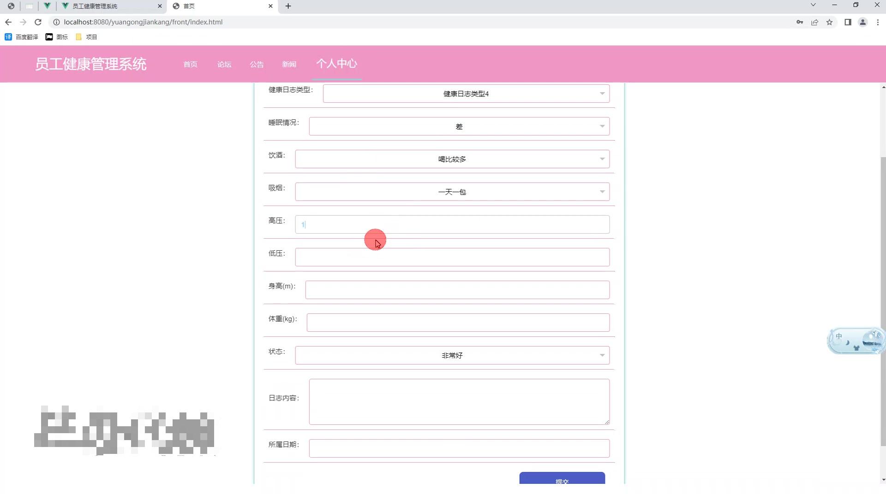The image size is (886, 494).
Task: Click the 所属日期 date input field
Action: [x=459, y=447]
